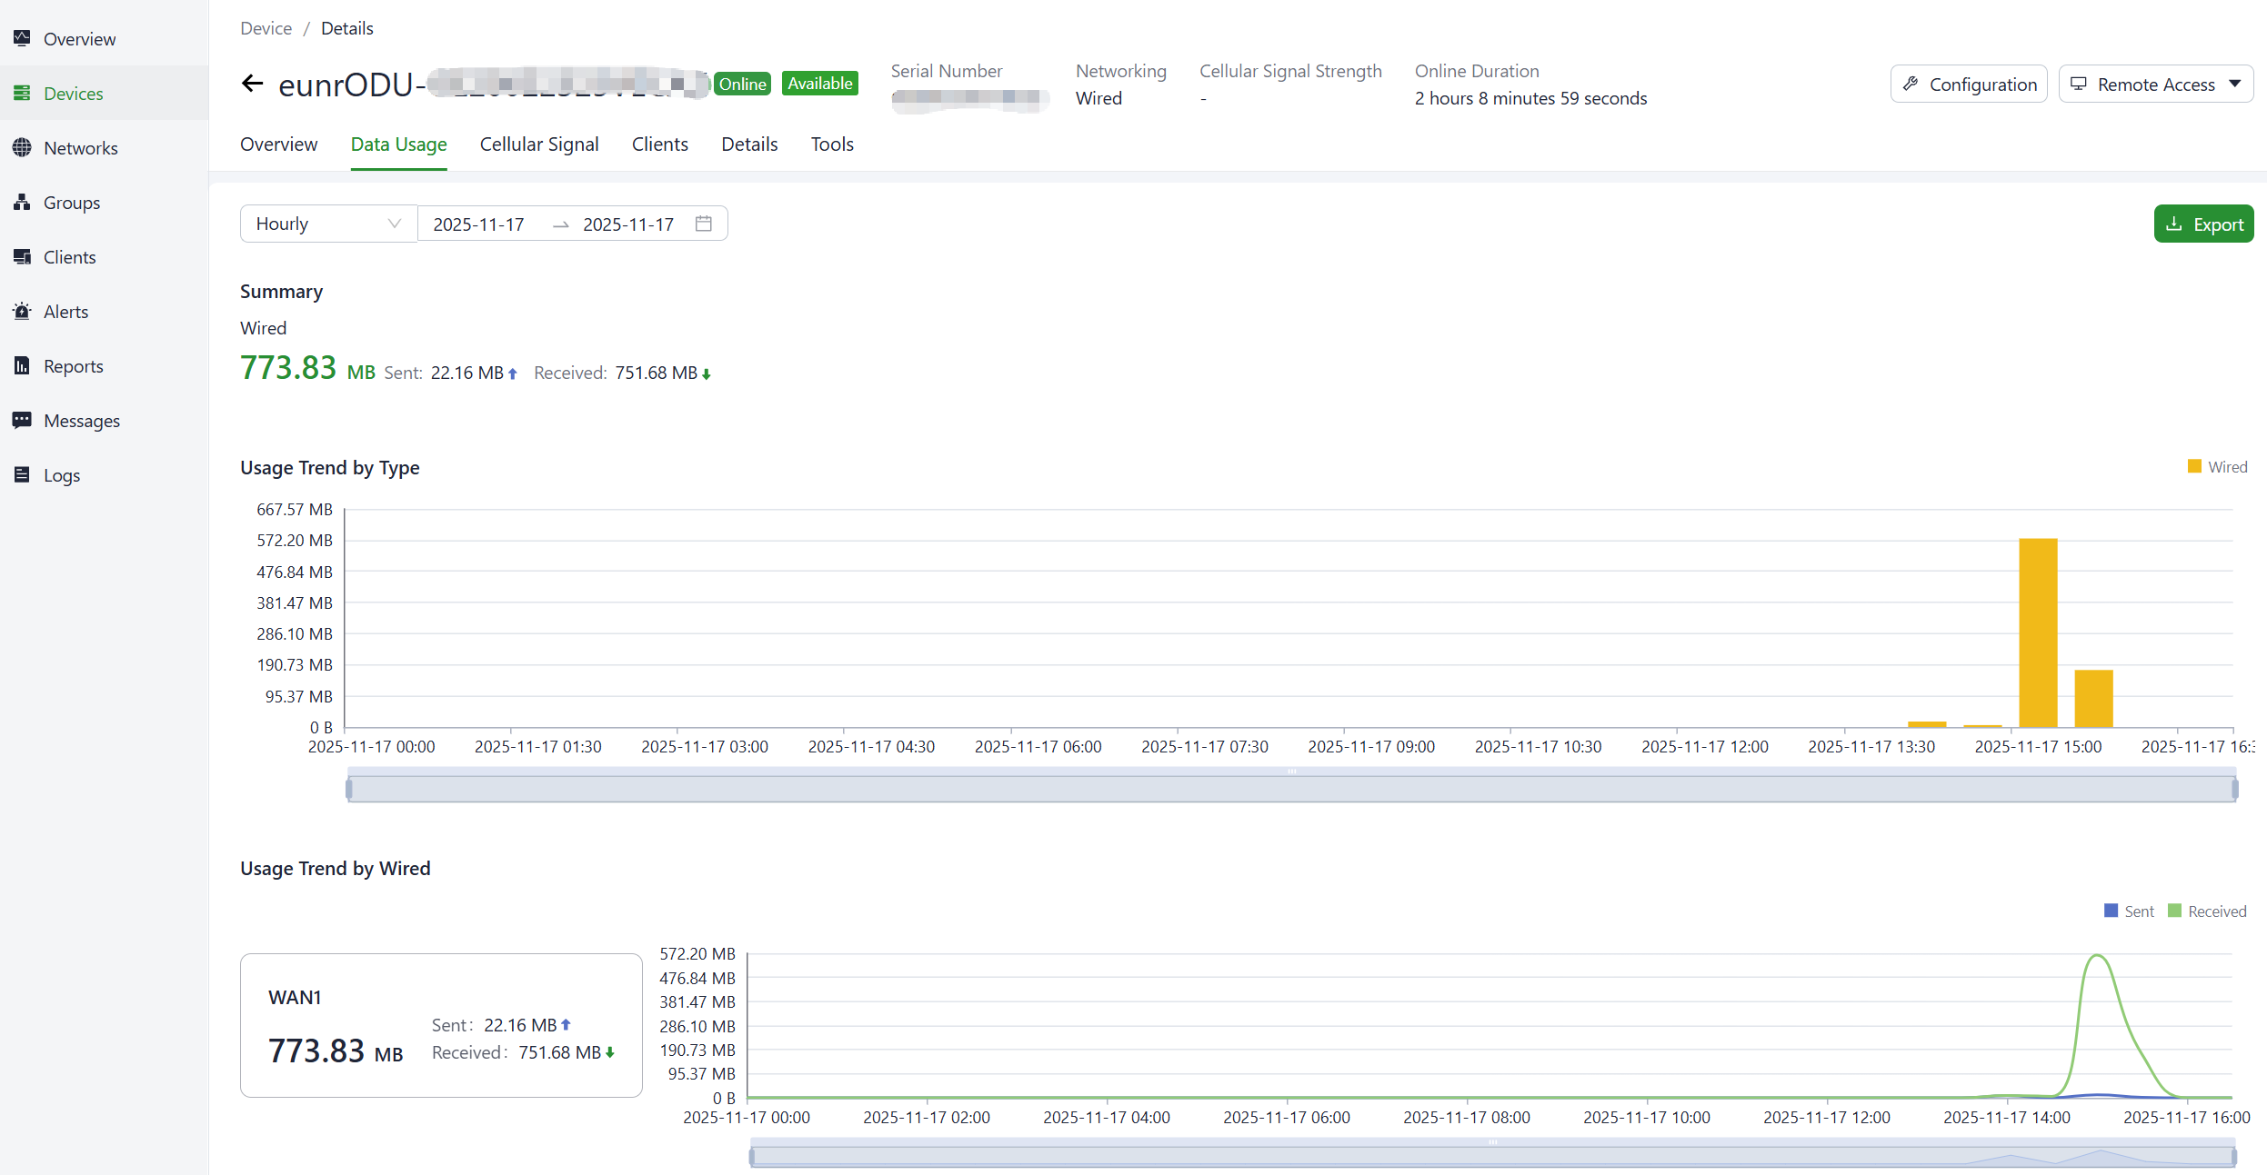Click the Reports chart icon
This screenshot has width=2267, height=1175.
22,365
